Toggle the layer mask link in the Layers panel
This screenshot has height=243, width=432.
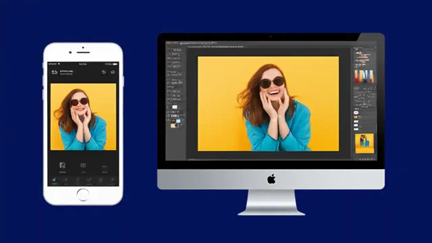(359, 119)
